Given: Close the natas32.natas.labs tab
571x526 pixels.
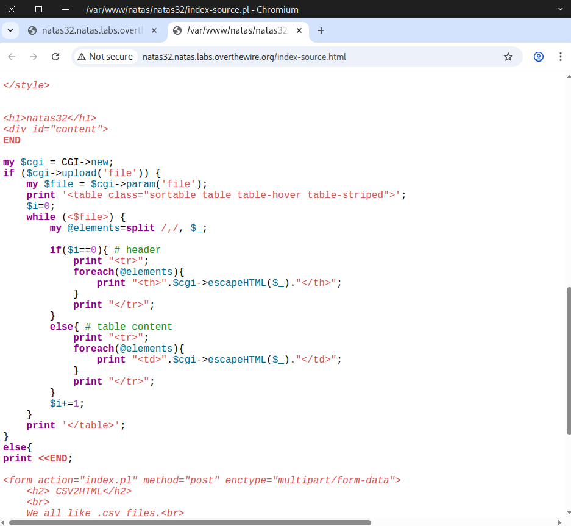Looking at the screenshot, I should click(x=154, y=30).
